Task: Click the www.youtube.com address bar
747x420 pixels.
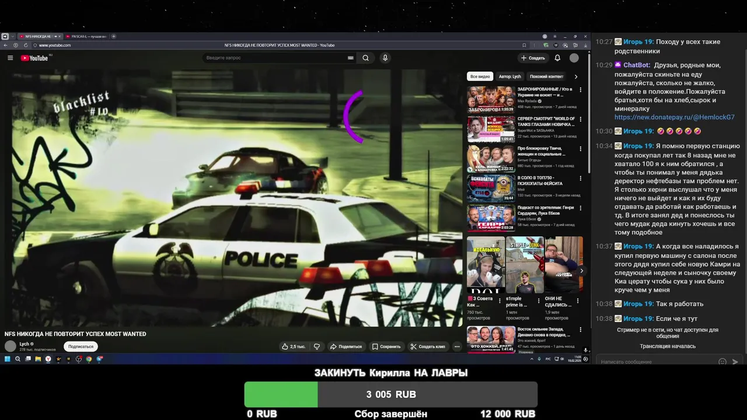Action: [54, 45]
